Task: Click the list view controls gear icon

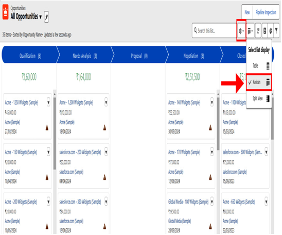Action: pyautogui.click(x=241, y=31)
